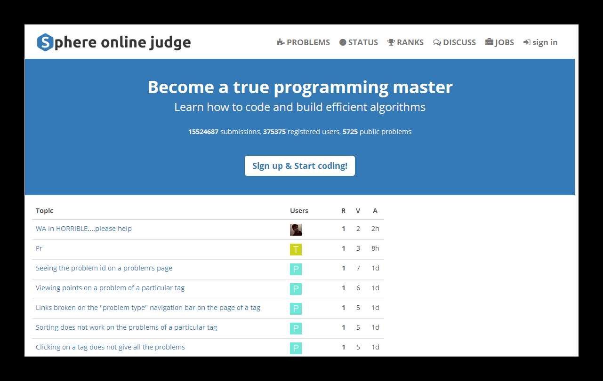
Task: Click the Sphere online judge S logo
Action: pos(45,42)
